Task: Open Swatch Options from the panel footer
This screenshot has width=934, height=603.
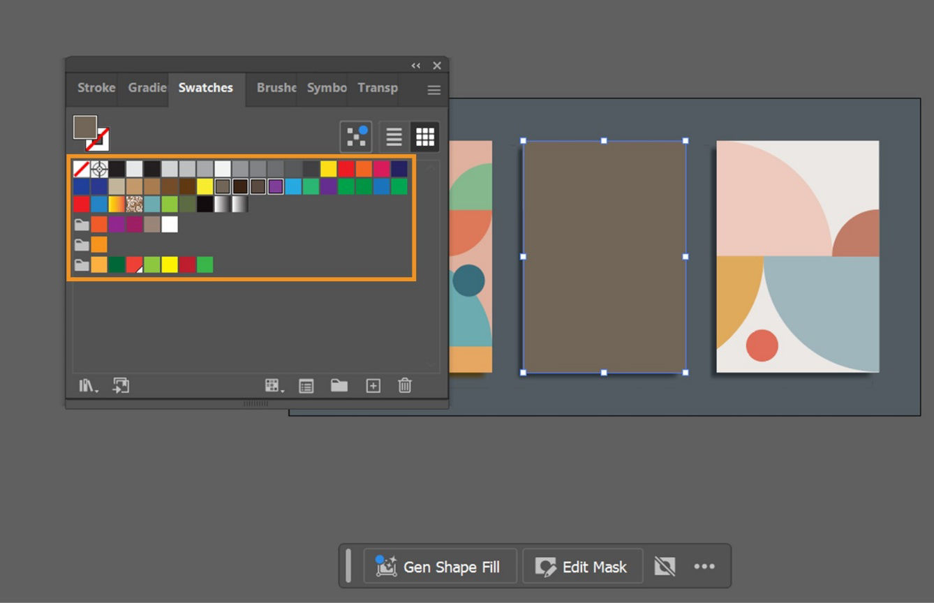Action: 306,385
